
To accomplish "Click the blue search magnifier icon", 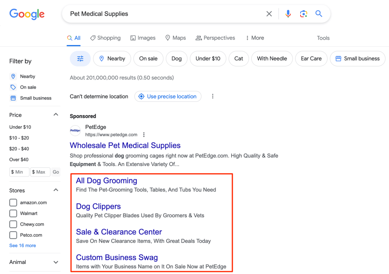I will point(319,13).
